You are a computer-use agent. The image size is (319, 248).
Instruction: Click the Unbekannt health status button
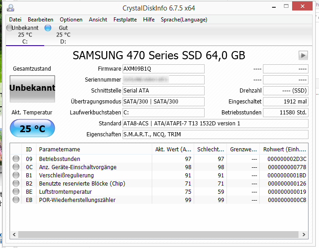[x=32, y=89]
